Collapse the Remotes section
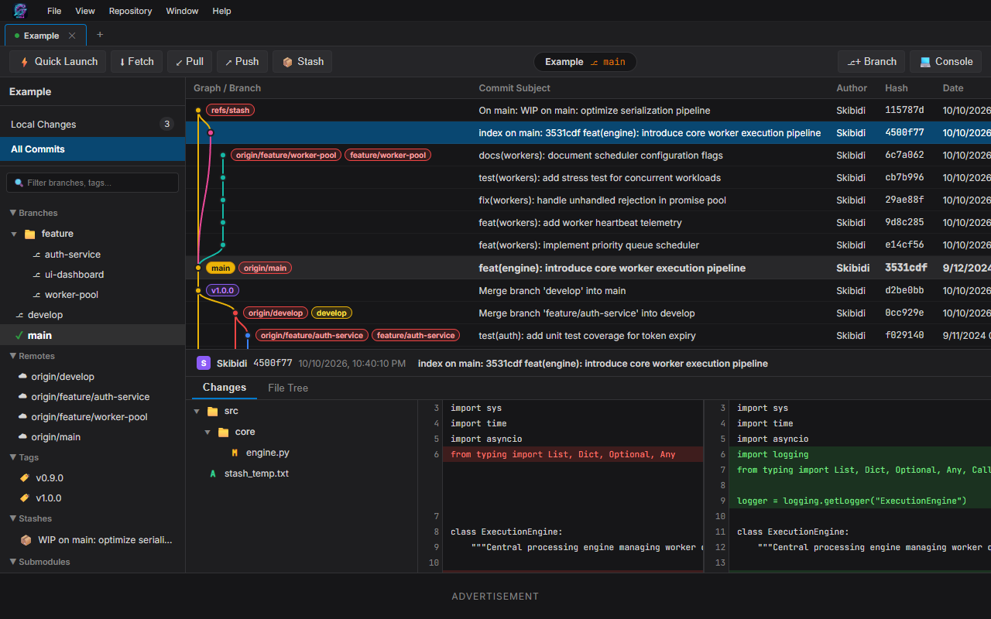The width and height of the screenshot is (991, 619). pyautogui.click(x=13, y=356)
